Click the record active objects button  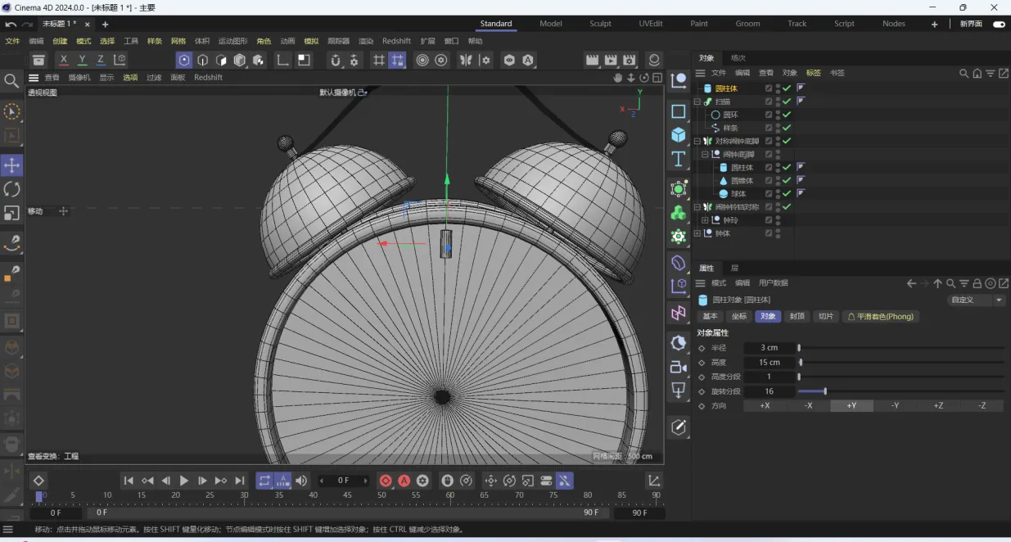click(x=386, y=481)
